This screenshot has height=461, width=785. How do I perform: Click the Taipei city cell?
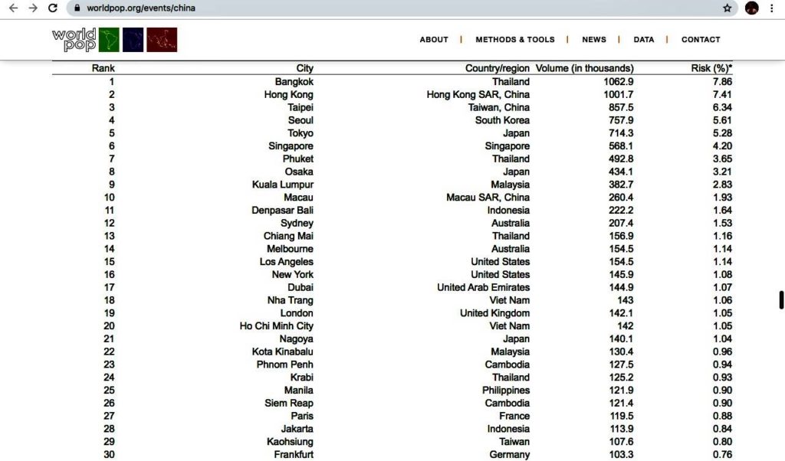coord(301,107)
